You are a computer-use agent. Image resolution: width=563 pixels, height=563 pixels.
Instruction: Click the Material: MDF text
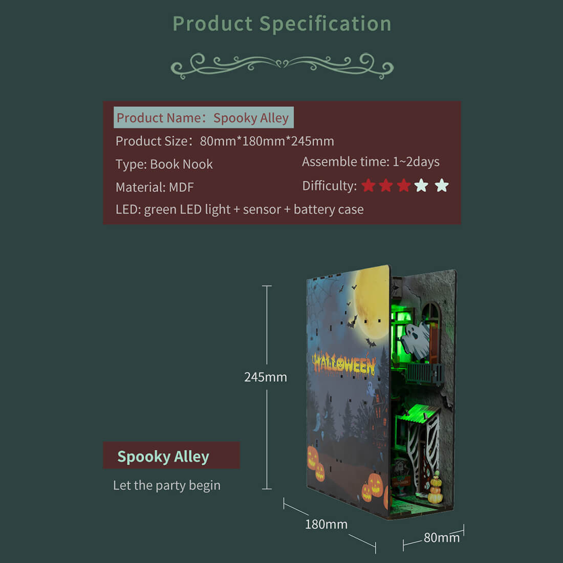point(155,187)
